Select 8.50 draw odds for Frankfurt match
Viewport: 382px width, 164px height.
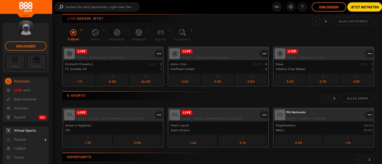(x=112, y=79)
